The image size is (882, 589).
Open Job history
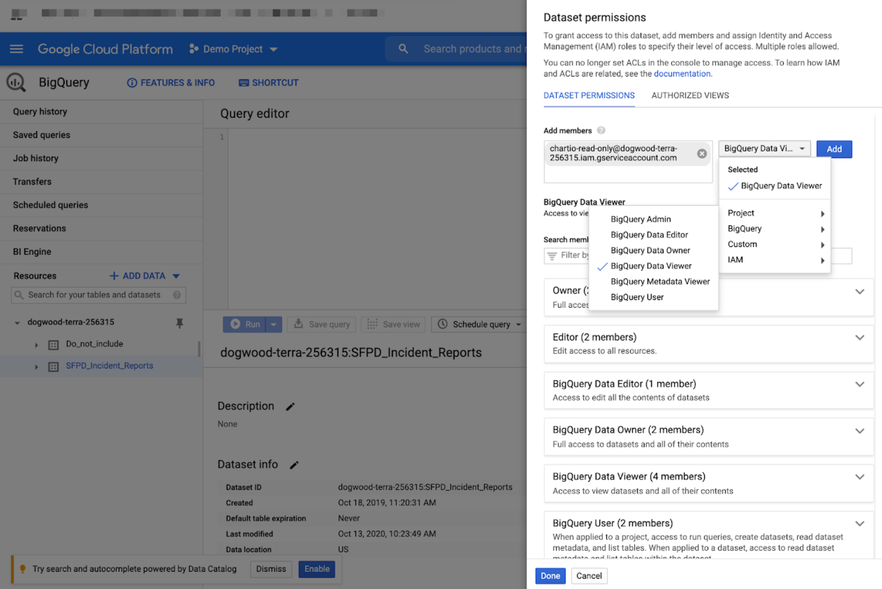(101, 158)
